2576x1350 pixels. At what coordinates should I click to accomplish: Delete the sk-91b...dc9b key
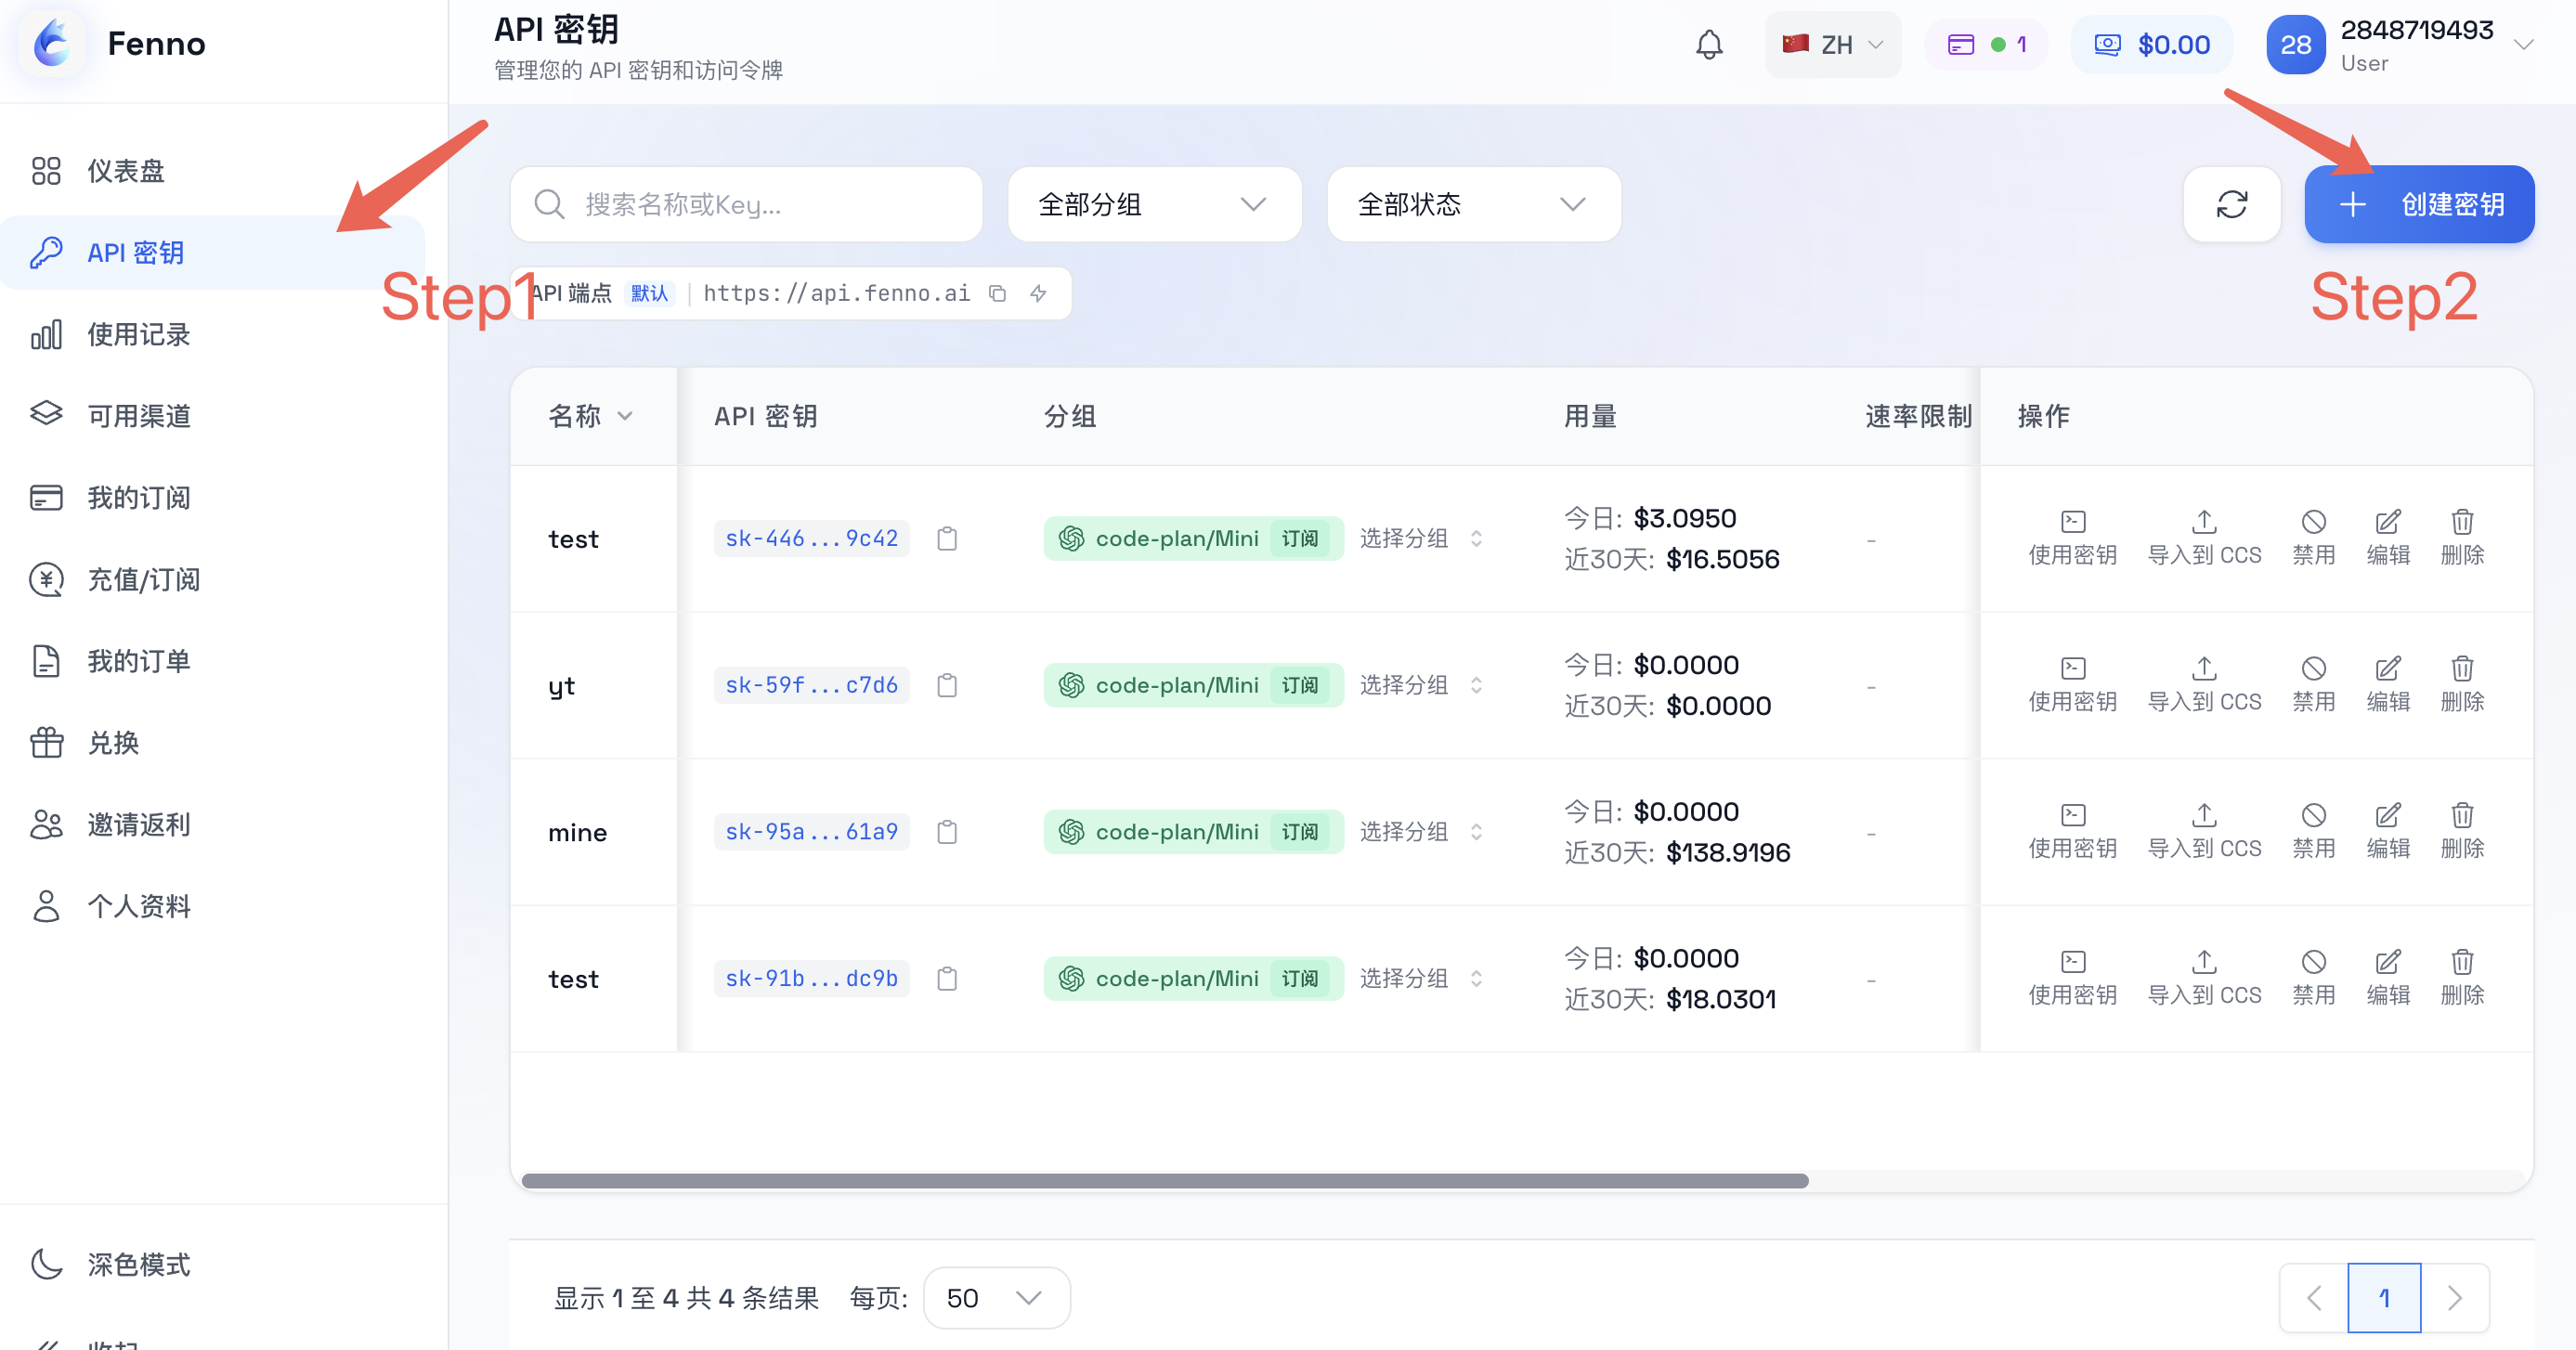coord(2462,979)
